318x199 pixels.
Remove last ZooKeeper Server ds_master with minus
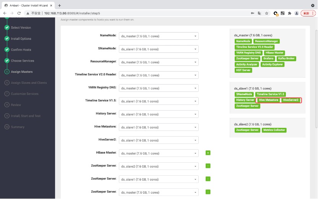[208, 192]
